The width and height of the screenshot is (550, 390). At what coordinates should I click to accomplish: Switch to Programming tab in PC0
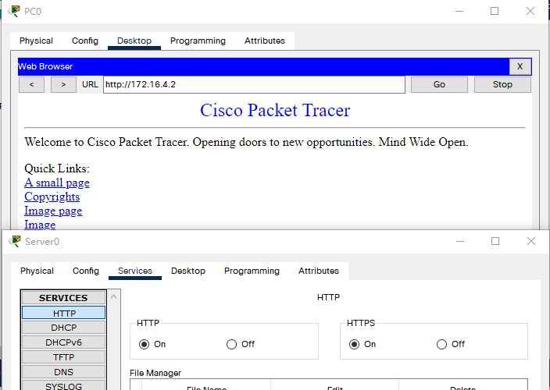coord(198,41)
